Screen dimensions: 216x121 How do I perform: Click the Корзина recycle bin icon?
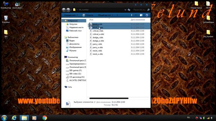click(x=6, y=19)
